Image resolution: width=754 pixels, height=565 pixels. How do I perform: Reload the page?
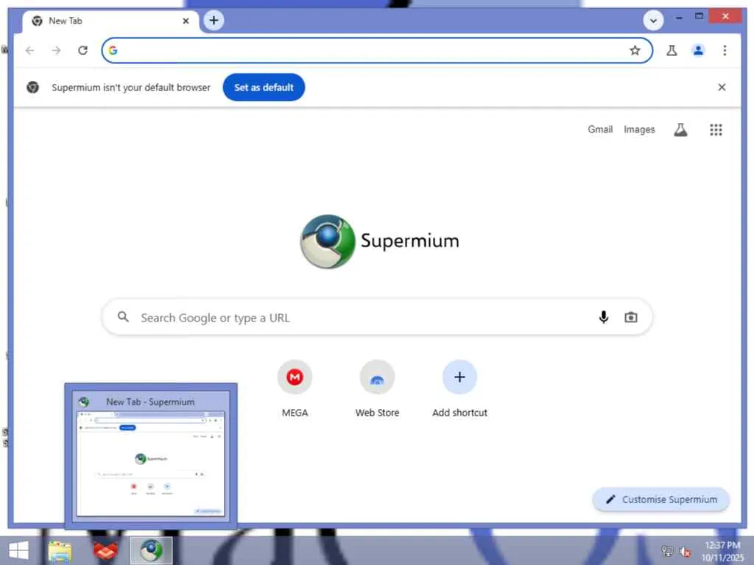82,51
